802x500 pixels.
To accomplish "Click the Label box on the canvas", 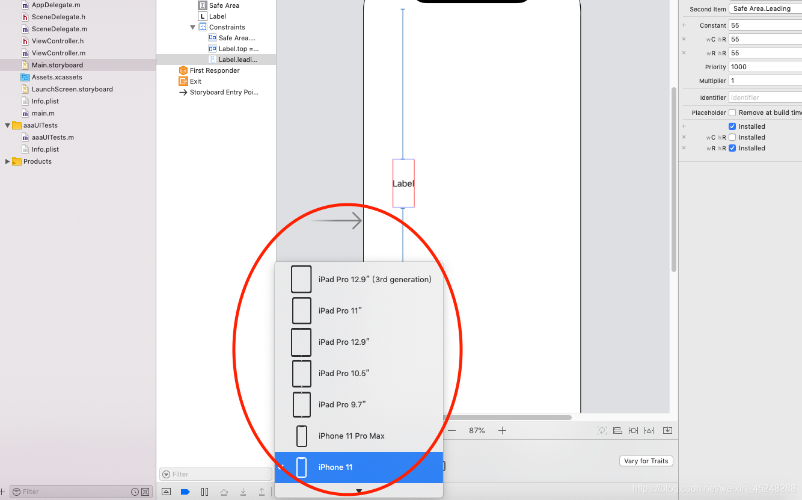I will coord(403,184).
